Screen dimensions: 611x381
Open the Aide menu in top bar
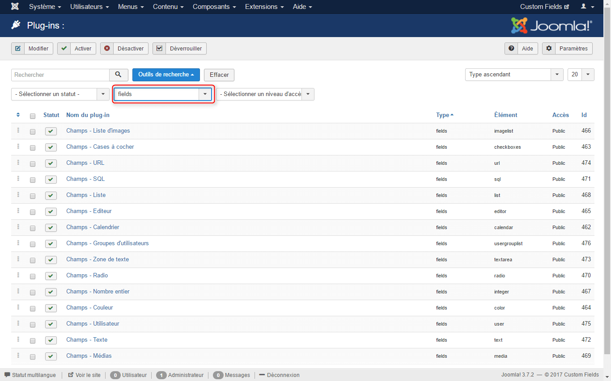pyautogui.click(x=302, y=7)
